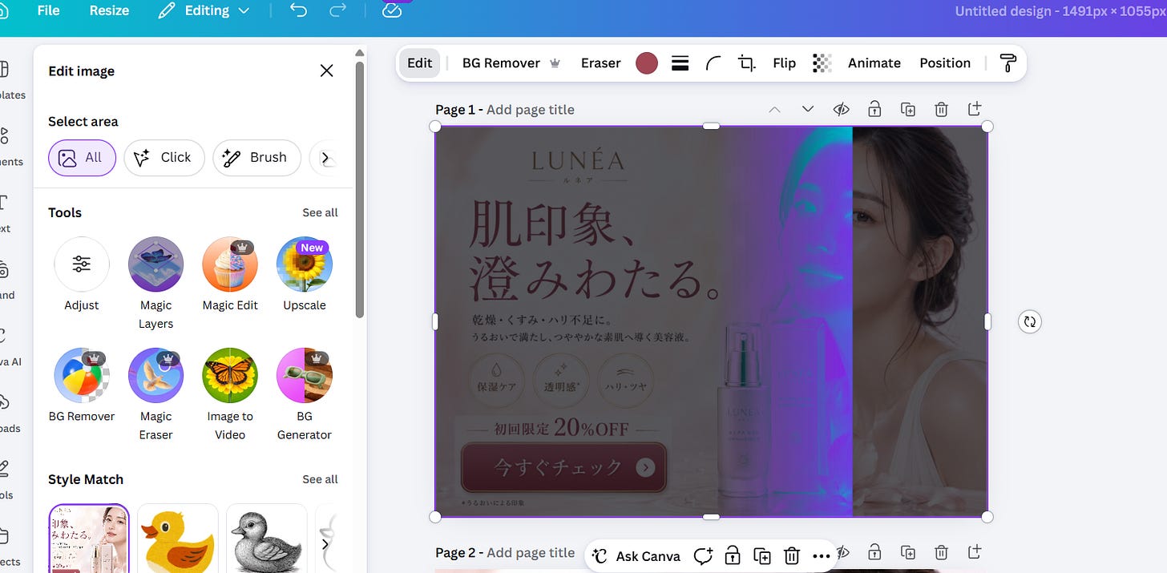Open the File menu
1167x573 pixels.
(48, 10)
